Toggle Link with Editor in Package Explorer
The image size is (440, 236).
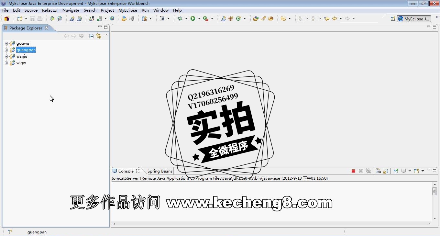click(x=98, y=36)
